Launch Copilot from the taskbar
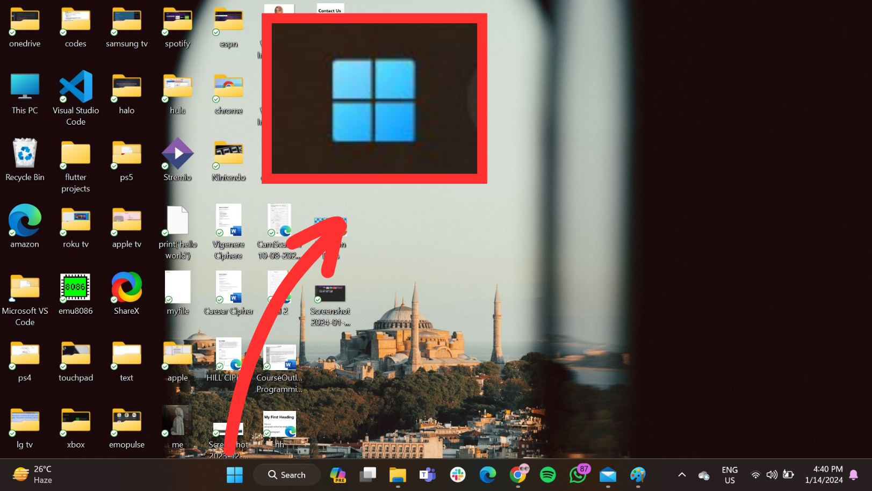 [338, 475]
